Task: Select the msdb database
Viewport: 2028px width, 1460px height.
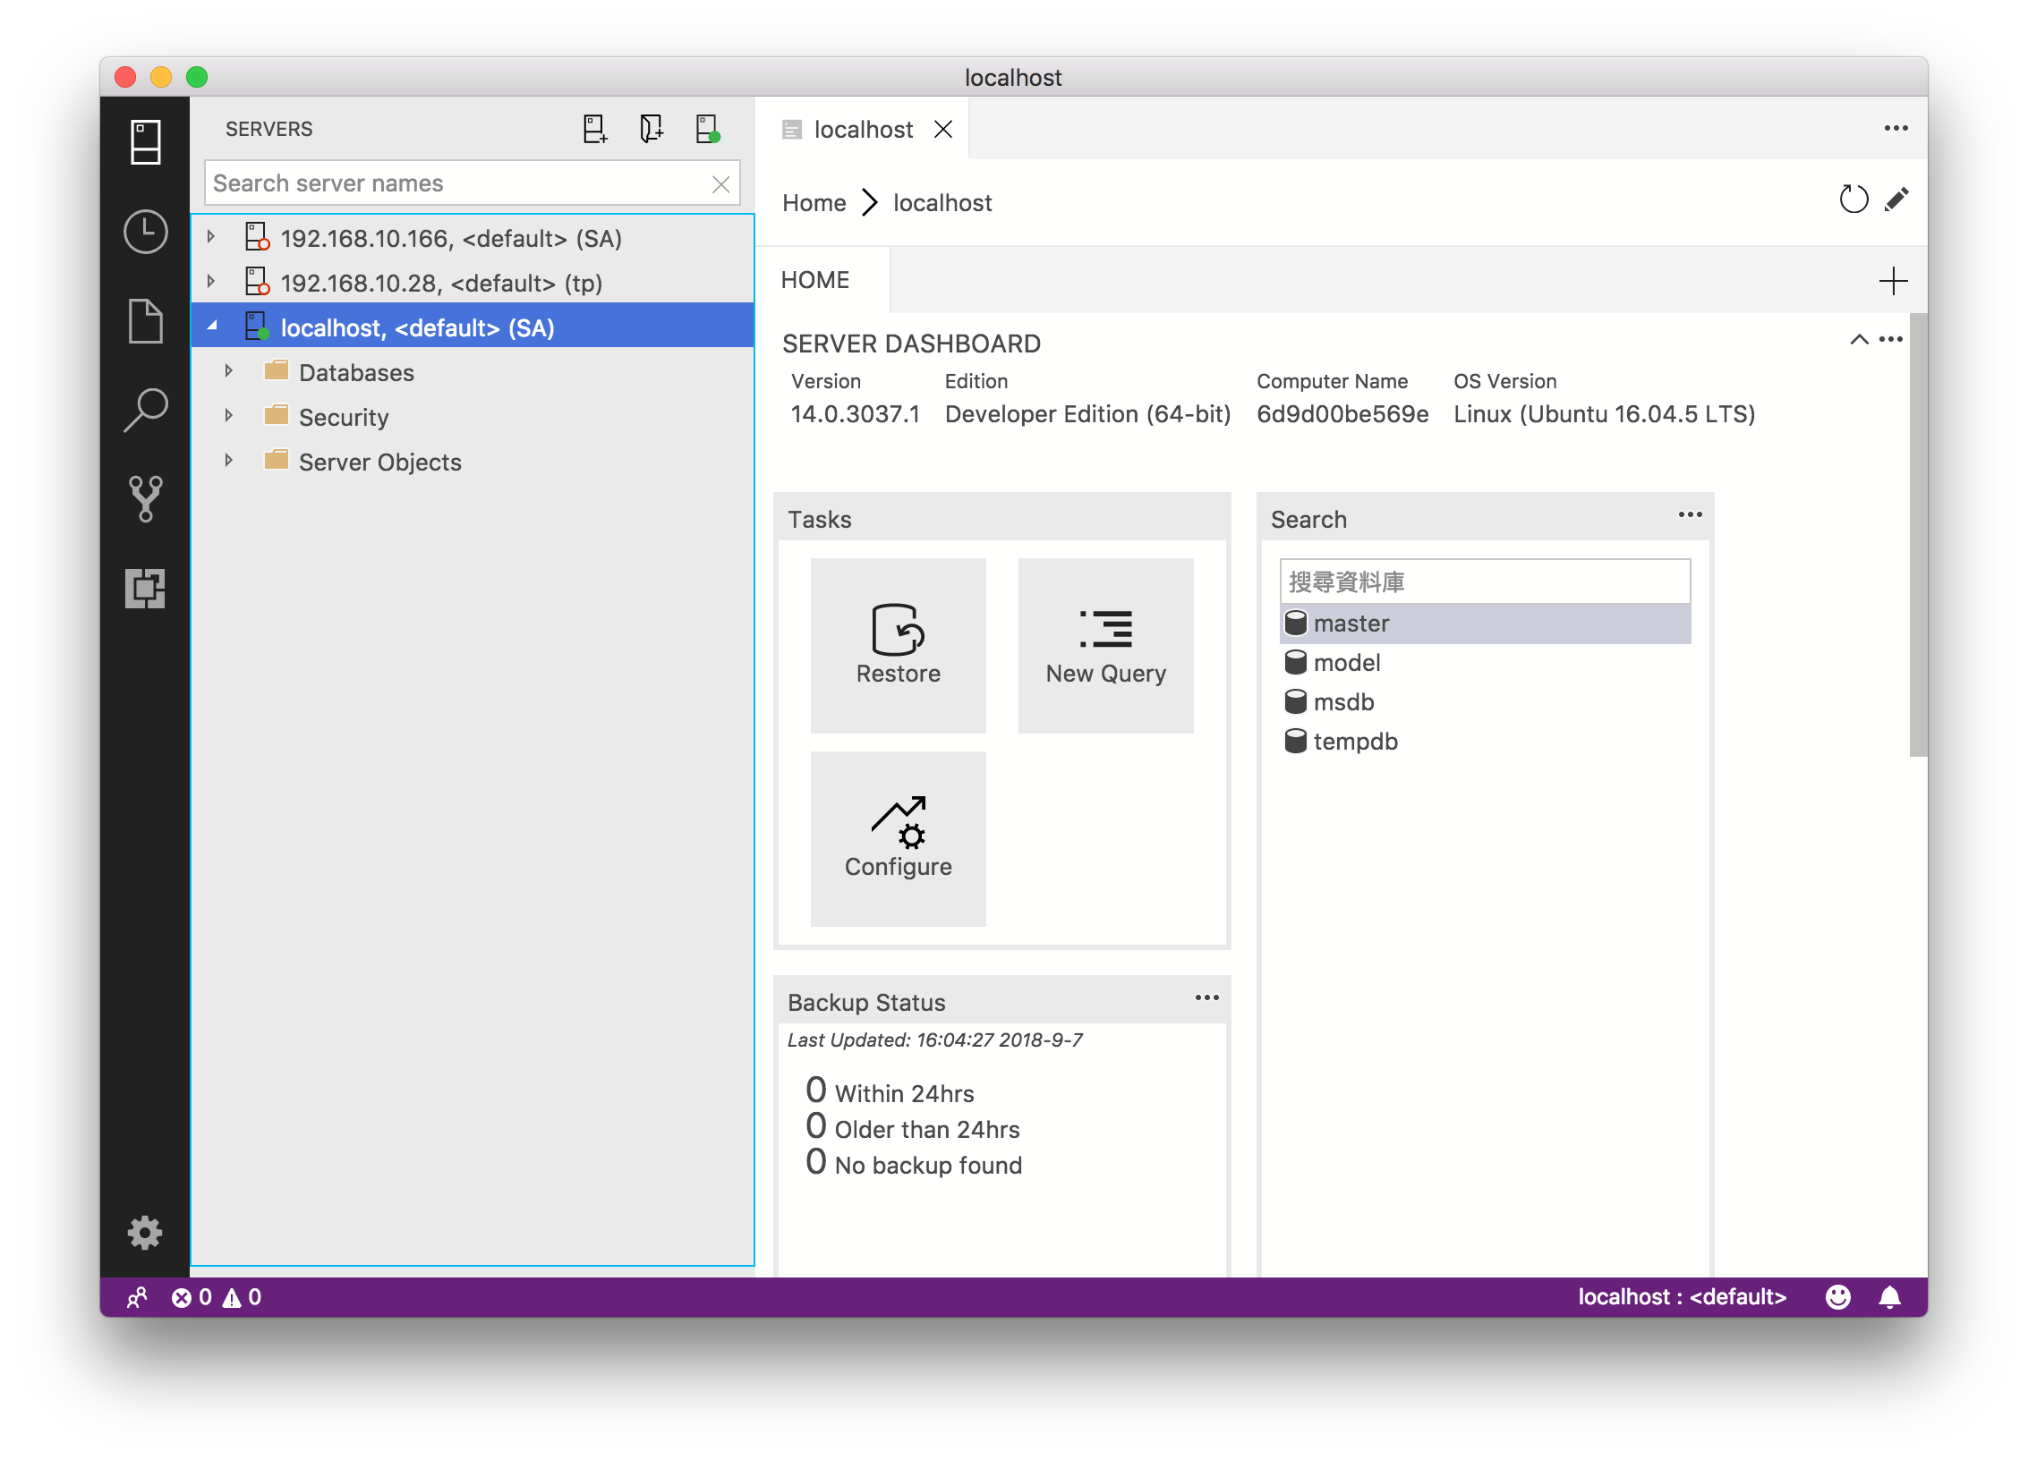Action: 1486,702
